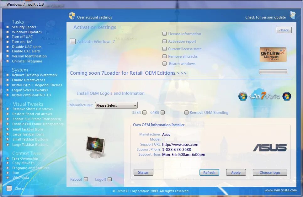303x197 pixels.
Task: Click the back button
Action: [284, 30]
